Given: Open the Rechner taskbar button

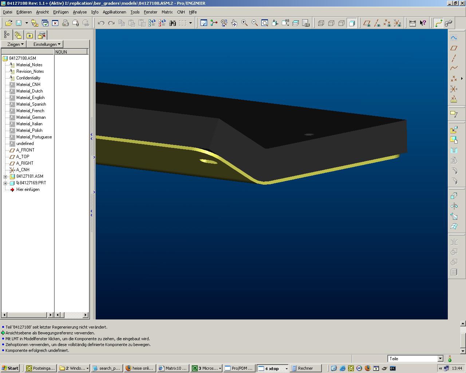Looking at the screenshot, I should (305, 368).
